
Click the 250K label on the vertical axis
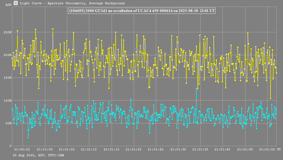[x=7, y=32]
